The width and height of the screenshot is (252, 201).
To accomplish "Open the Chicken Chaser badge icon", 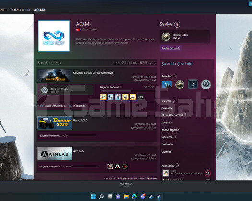I will click(x=45, y=90).
